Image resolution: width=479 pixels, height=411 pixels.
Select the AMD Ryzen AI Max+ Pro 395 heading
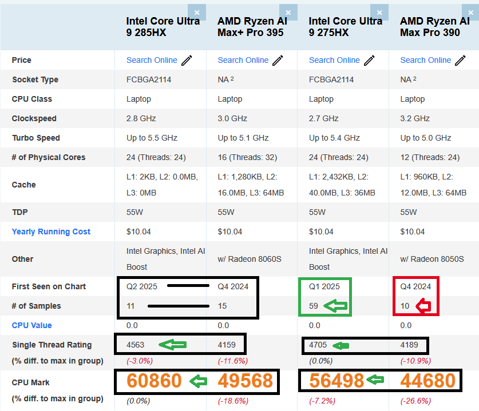pyautogui.click(x=252, y=26)
